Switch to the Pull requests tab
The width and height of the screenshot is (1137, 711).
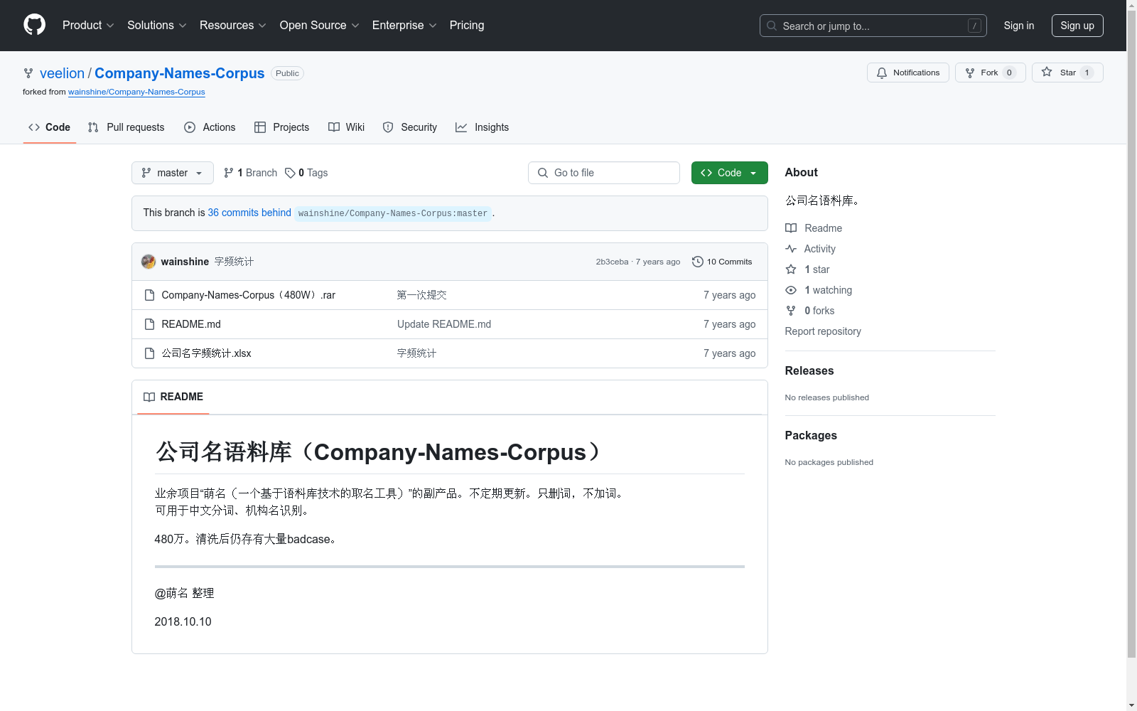(126, 127)
